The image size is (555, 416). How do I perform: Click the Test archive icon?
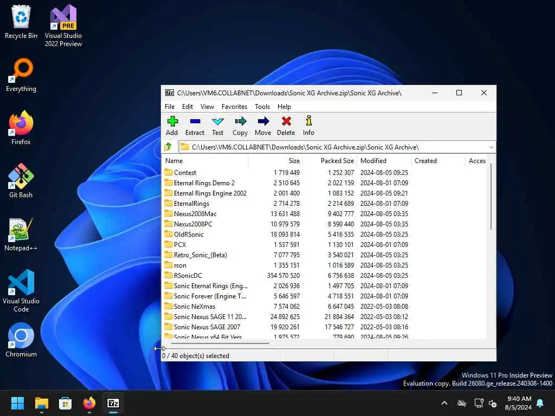[217, 126]
